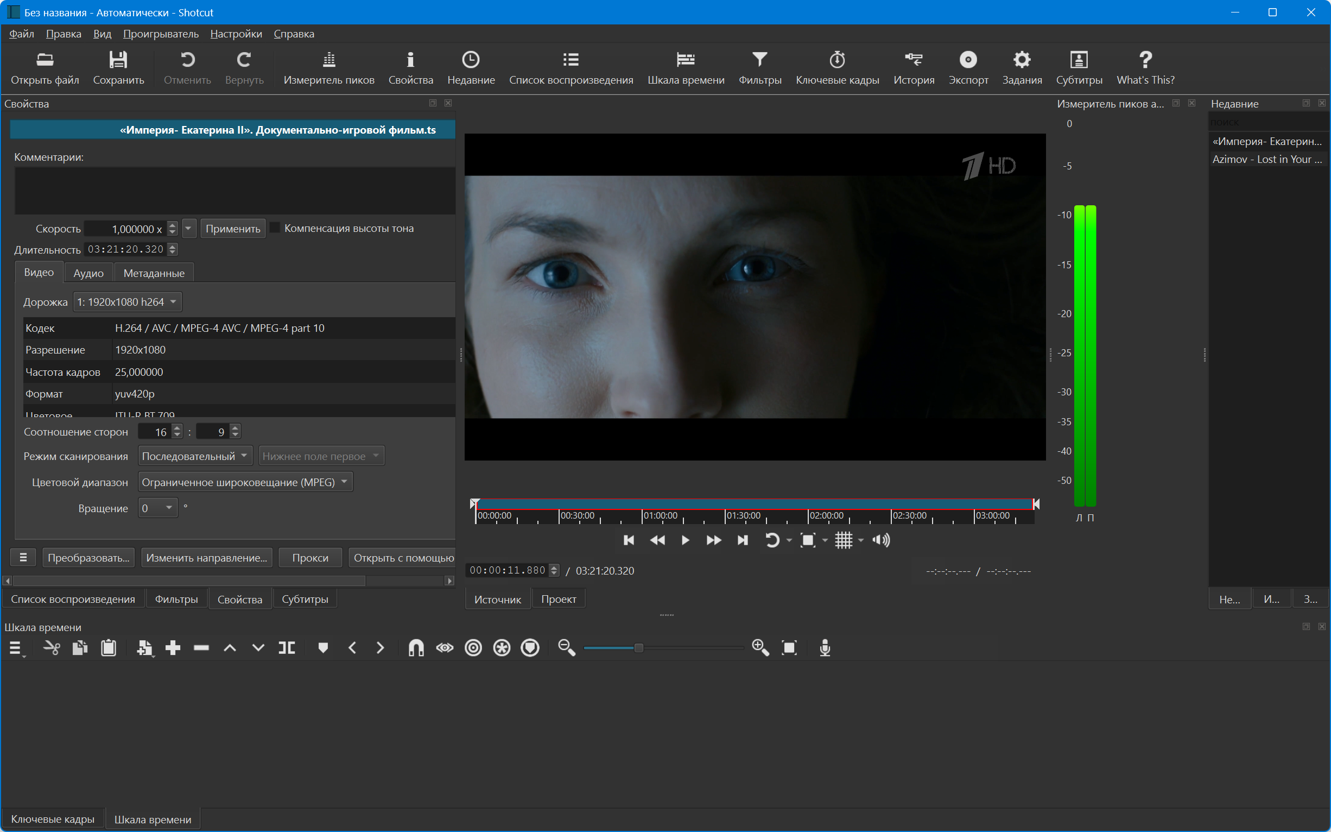Open the Color range dropdown
The image size is (1331, 832).
click(x=245, y=482)
